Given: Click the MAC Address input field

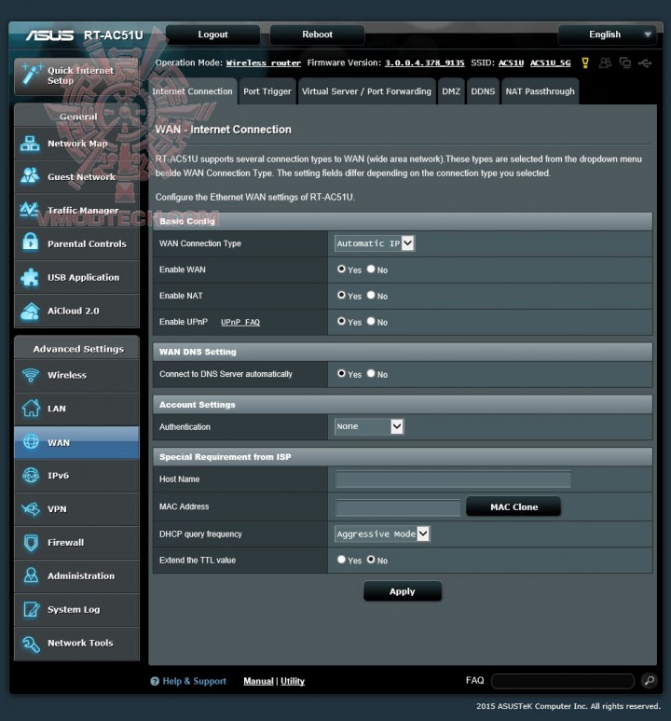Looking at the screenshot, I should [398, 507].
